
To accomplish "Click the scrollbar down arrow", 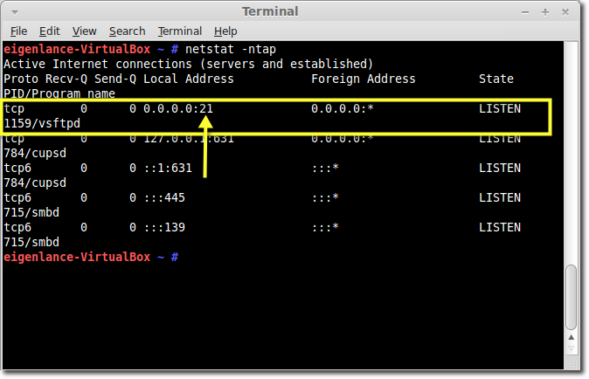I will tap(572, 348).
